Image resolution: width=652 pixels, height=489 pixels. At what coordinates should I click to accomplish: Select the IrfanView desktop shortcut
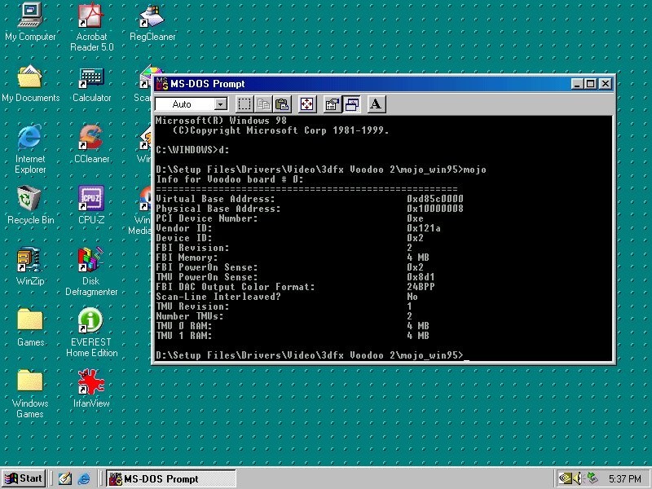click(x=91, y=381)
